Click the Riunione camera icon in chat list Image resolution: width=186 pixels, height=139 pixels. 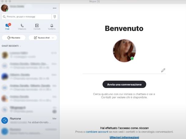[5, 120]
